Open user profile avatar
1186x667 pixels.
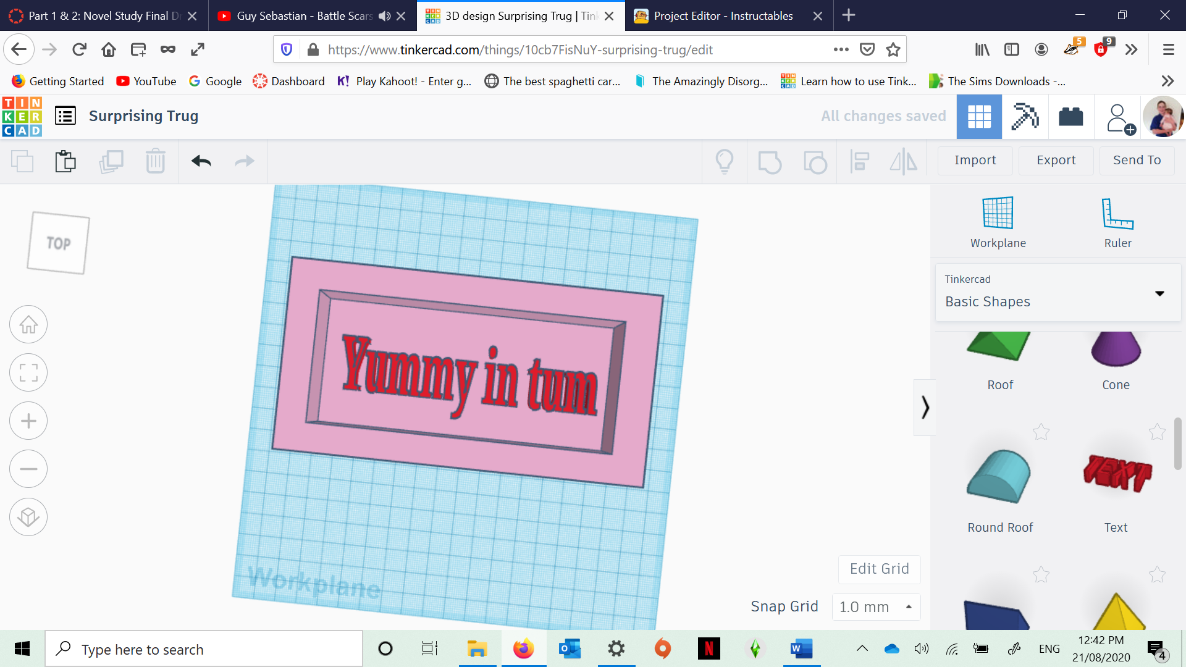(x=1163, y=116)
